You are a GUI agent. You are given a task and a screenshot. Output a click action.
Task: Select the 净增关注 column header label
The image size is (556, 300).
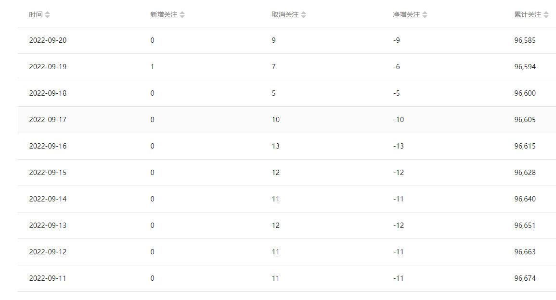click(x=406, y=14)
